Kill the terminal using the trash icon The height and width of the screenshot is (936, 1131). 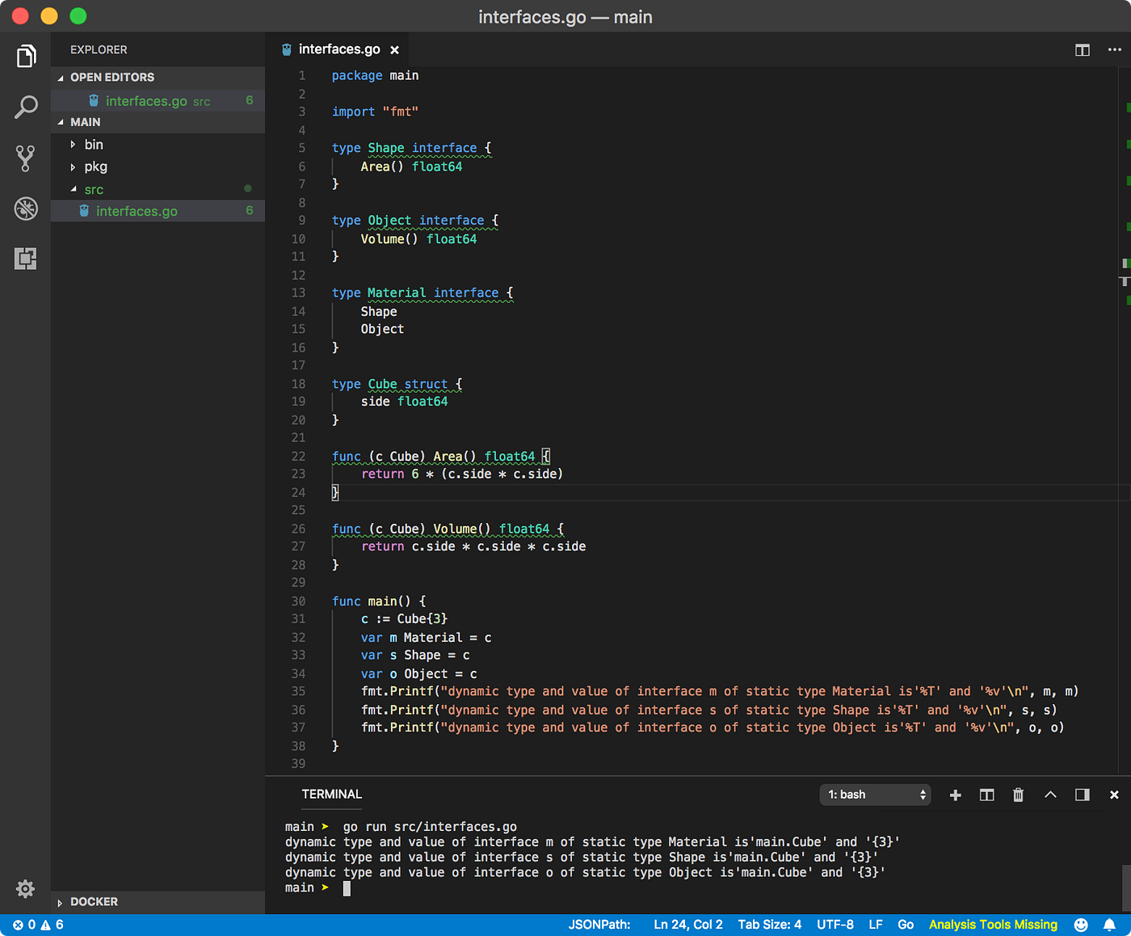pyautogui.click(x=1018, y=795)
